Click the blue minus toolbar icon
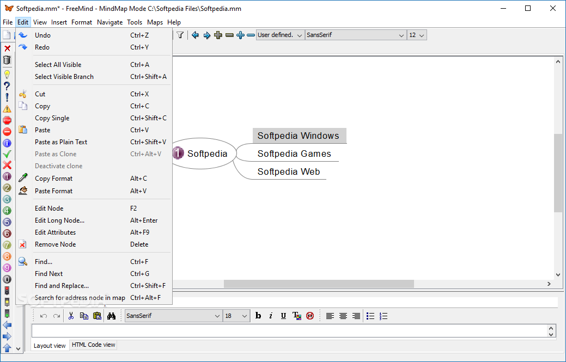This screenshot has height=362, width=566. pyautogui.click(x=251, y=35)
